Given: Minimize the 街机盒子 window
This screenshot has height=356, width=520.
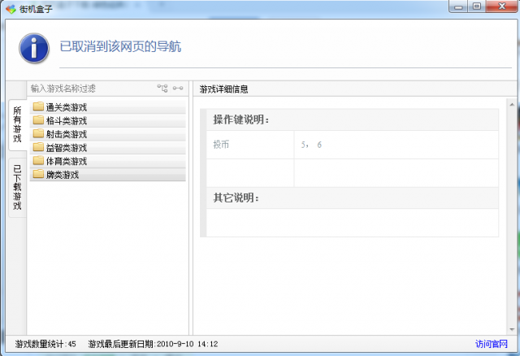Looking at the screenshot, I should point(458,7).
